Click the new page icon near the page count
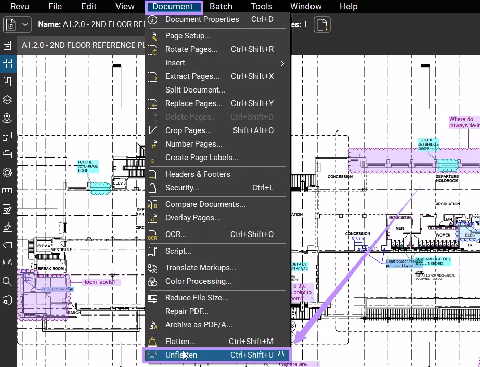The width and height of the screenshot is (480, 367). [x=322, y=24]
